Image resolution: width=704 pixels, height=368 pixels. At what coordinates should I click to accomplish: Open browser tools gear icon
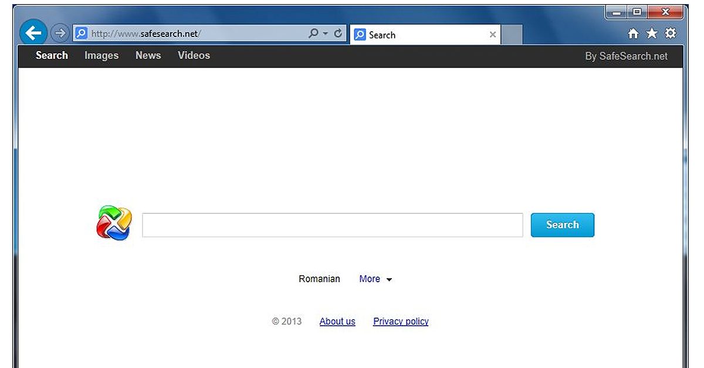click(670, 33)
